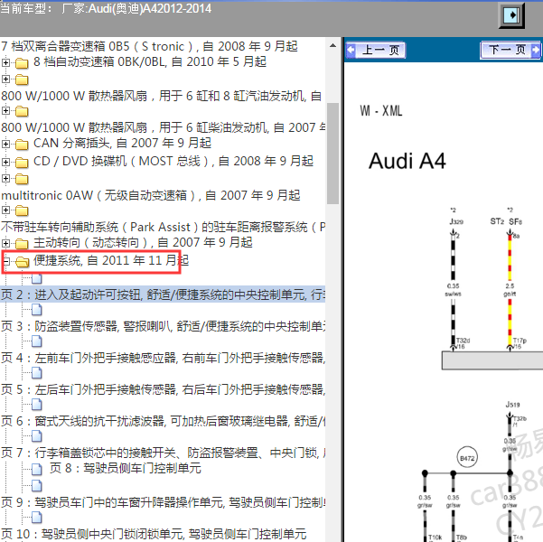Image resolution: width=543 pixels, height=542 pixels.
Task: Collapse the 便捷系统 自 2011 年 11 月起 folder
Action: tap(5, 261)
